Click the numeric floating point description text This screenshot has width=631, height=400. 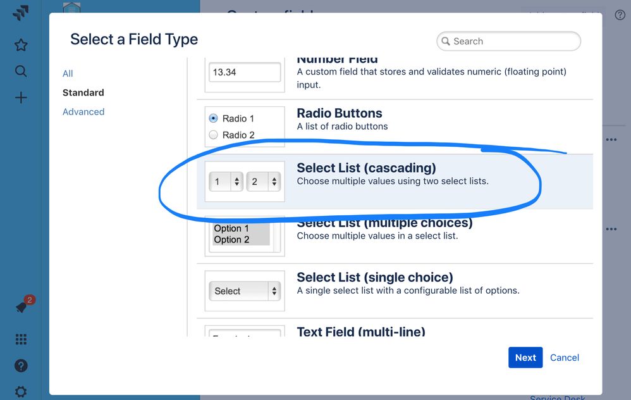[431, 78]
